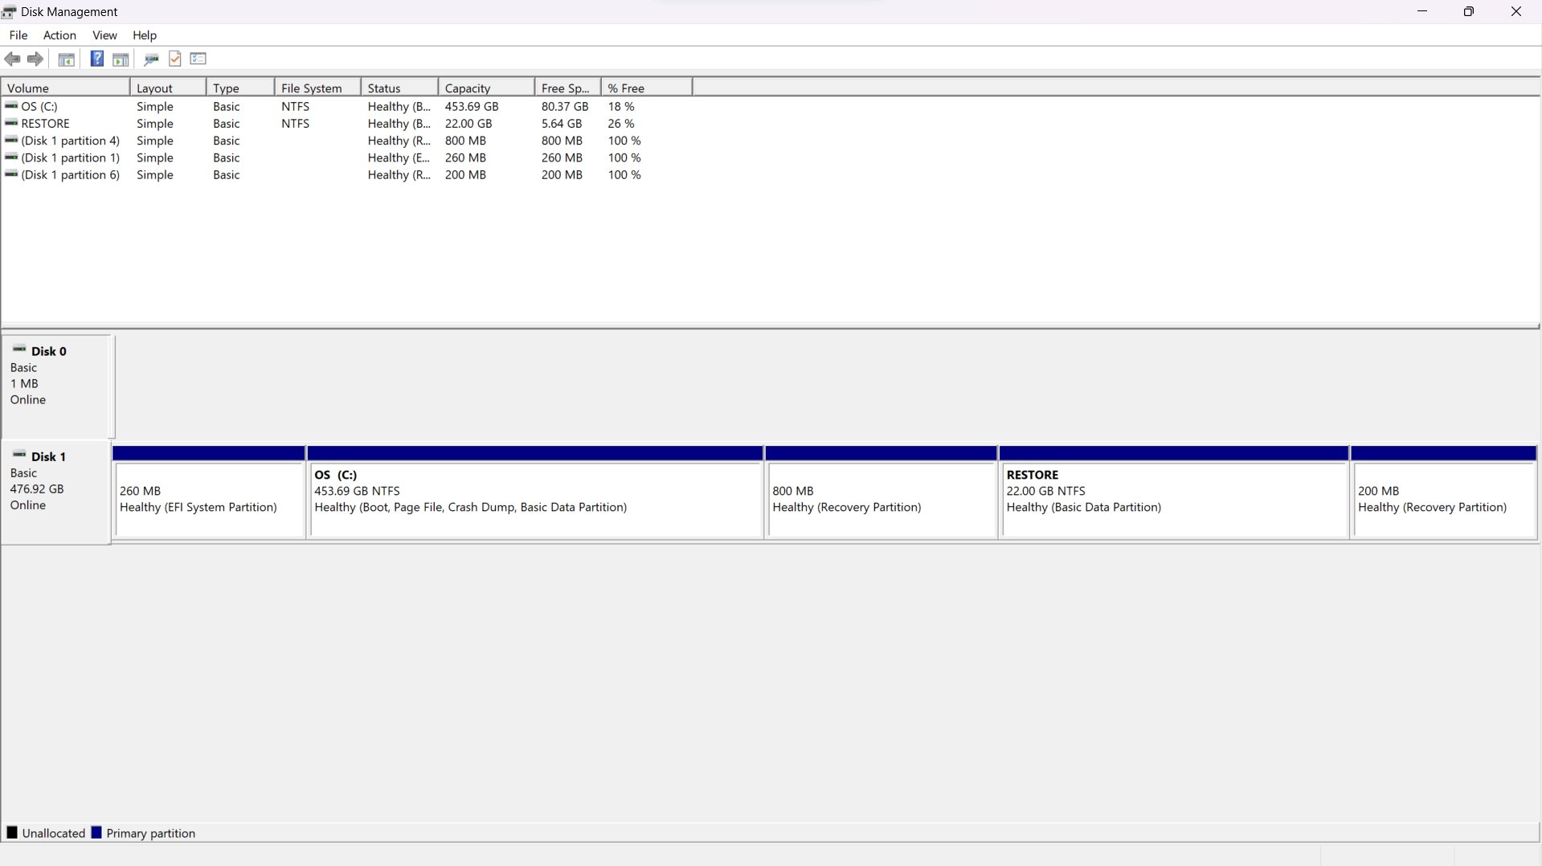This screenshot has width=1542, height=866.
Task: Click the black Unallocated legend swatch
Action: click(12, 833)
